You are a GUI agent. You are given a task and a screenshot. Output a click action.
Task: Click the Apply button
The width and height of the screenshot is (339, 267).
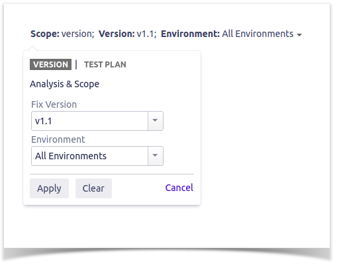coord(49,188)
